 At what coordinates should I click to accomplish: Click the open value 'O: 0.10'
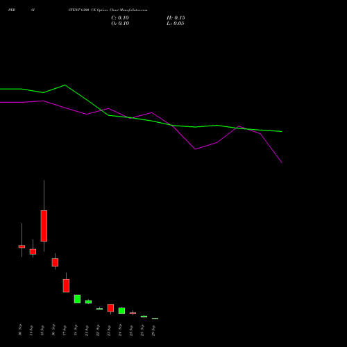point(120,24)
